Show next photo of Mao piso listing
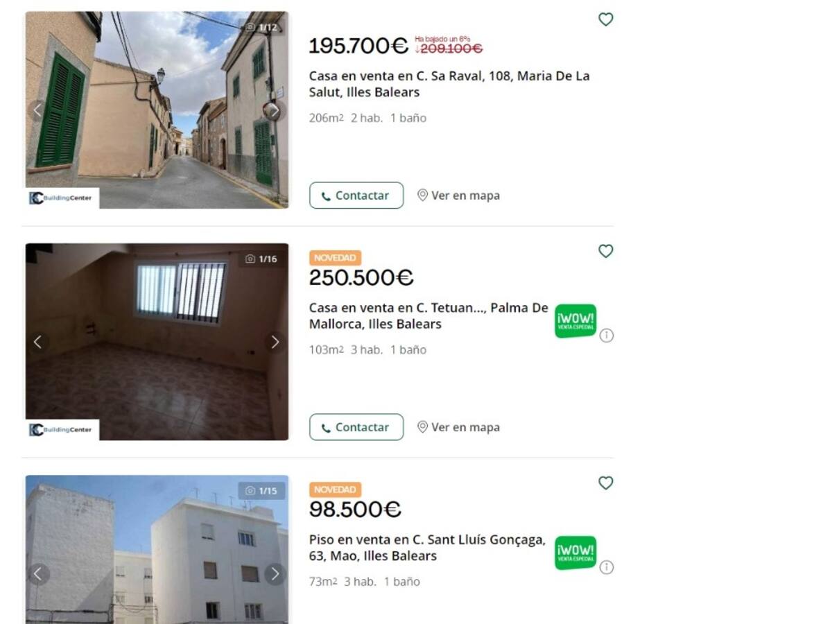The height and width of the screenshot is (624, 832). coord(275,574)
